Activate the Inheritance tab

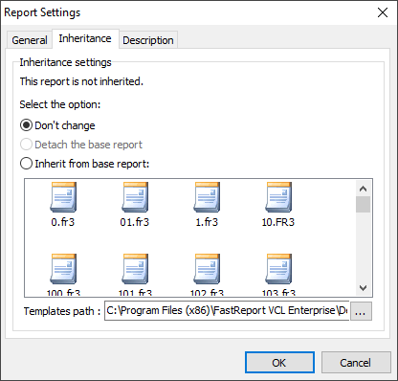85,38
